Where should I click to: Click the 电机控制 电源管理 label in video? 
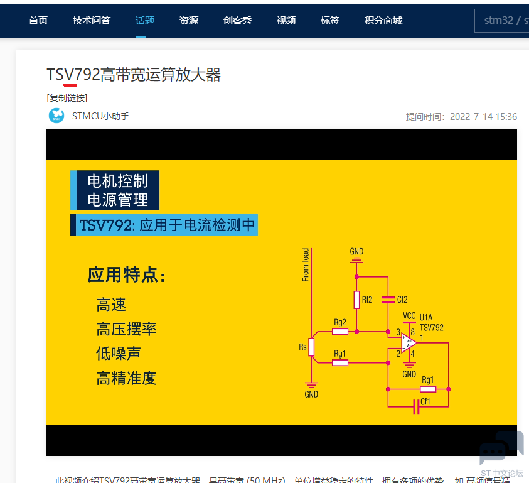click(115, 190)
